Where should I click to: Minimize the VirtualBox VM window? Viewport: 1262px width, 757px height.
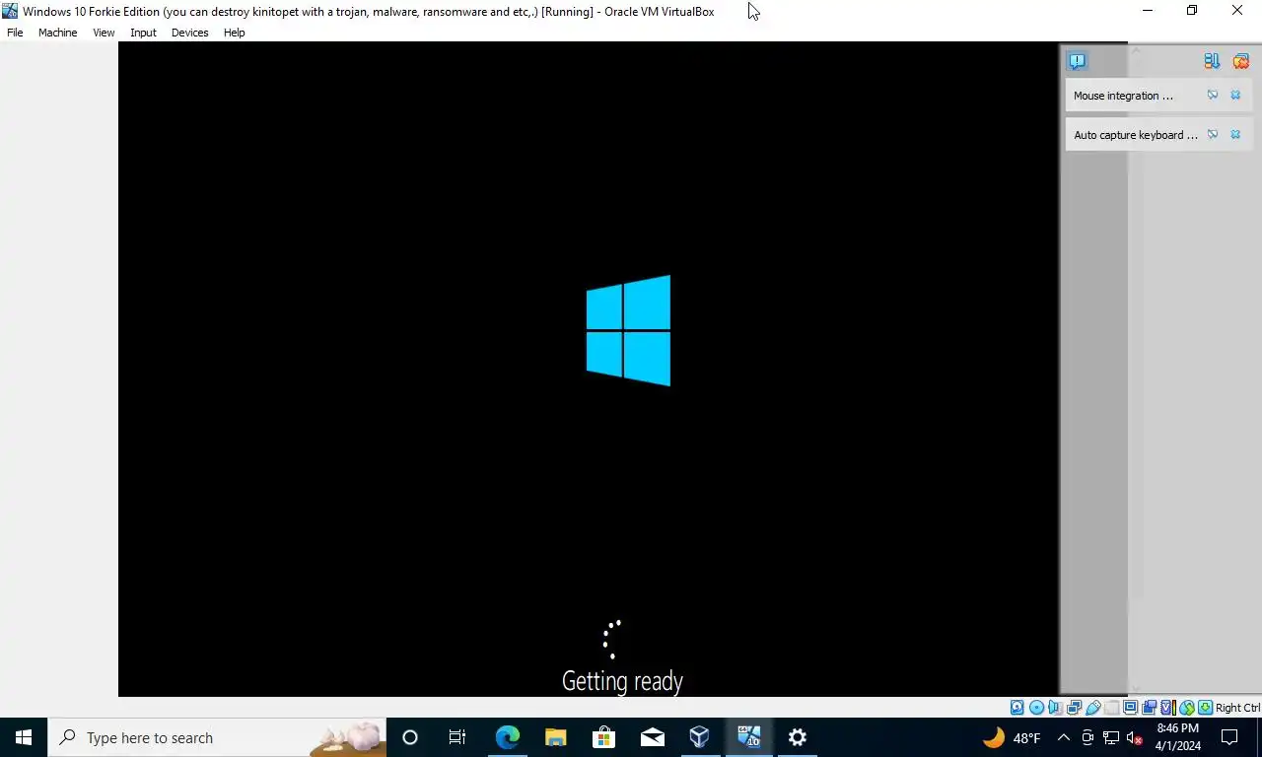pyautogui.click(x=1147, y=11)
